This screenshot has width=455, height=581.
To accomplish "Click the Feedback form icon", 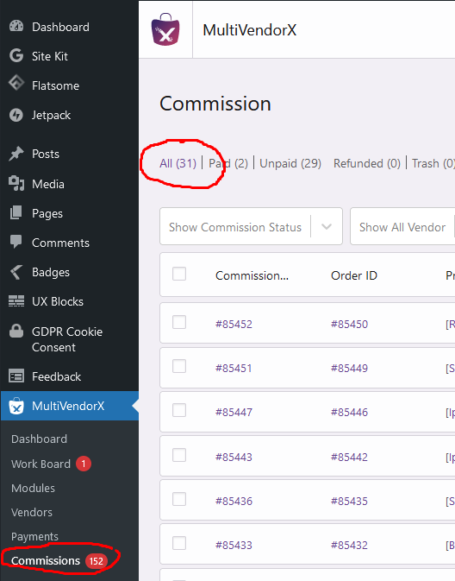I will (16, 376).
